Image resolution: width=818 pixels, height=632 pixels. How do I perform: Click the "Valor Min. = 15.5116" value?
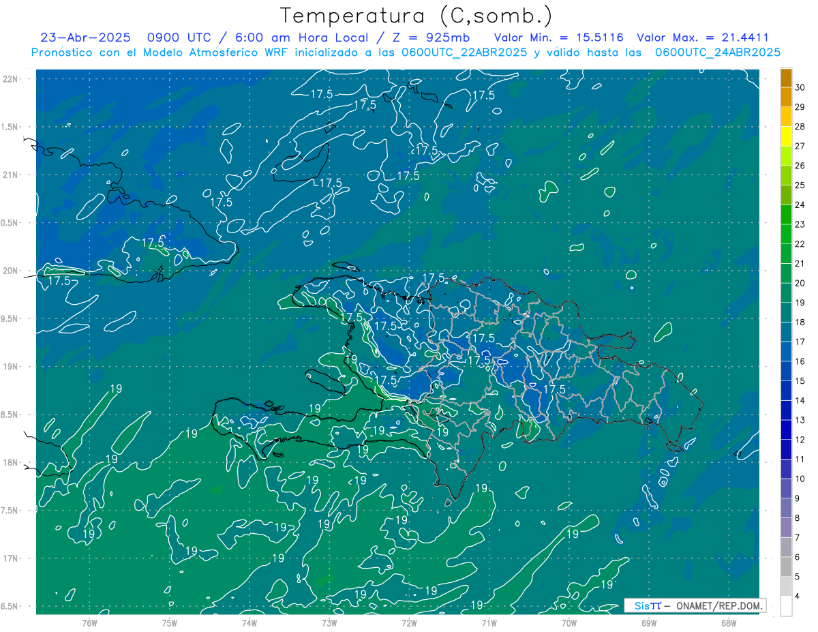(558, 37)
